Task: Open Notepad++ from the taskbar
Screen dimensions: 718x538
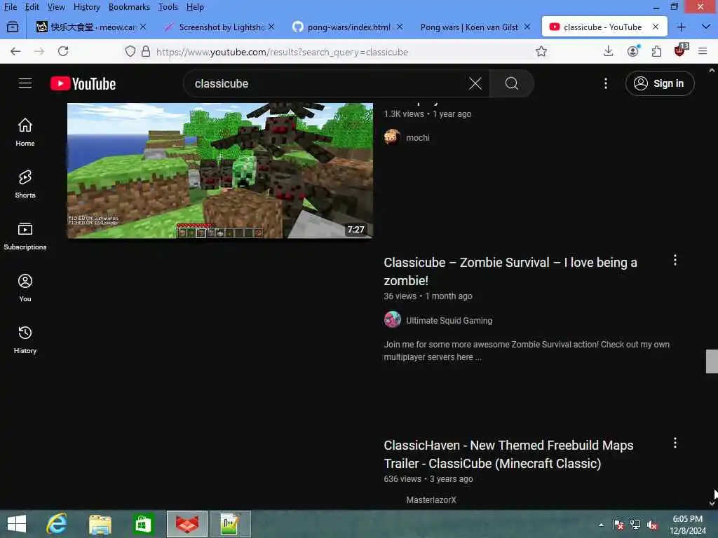Action: point(230,524)
